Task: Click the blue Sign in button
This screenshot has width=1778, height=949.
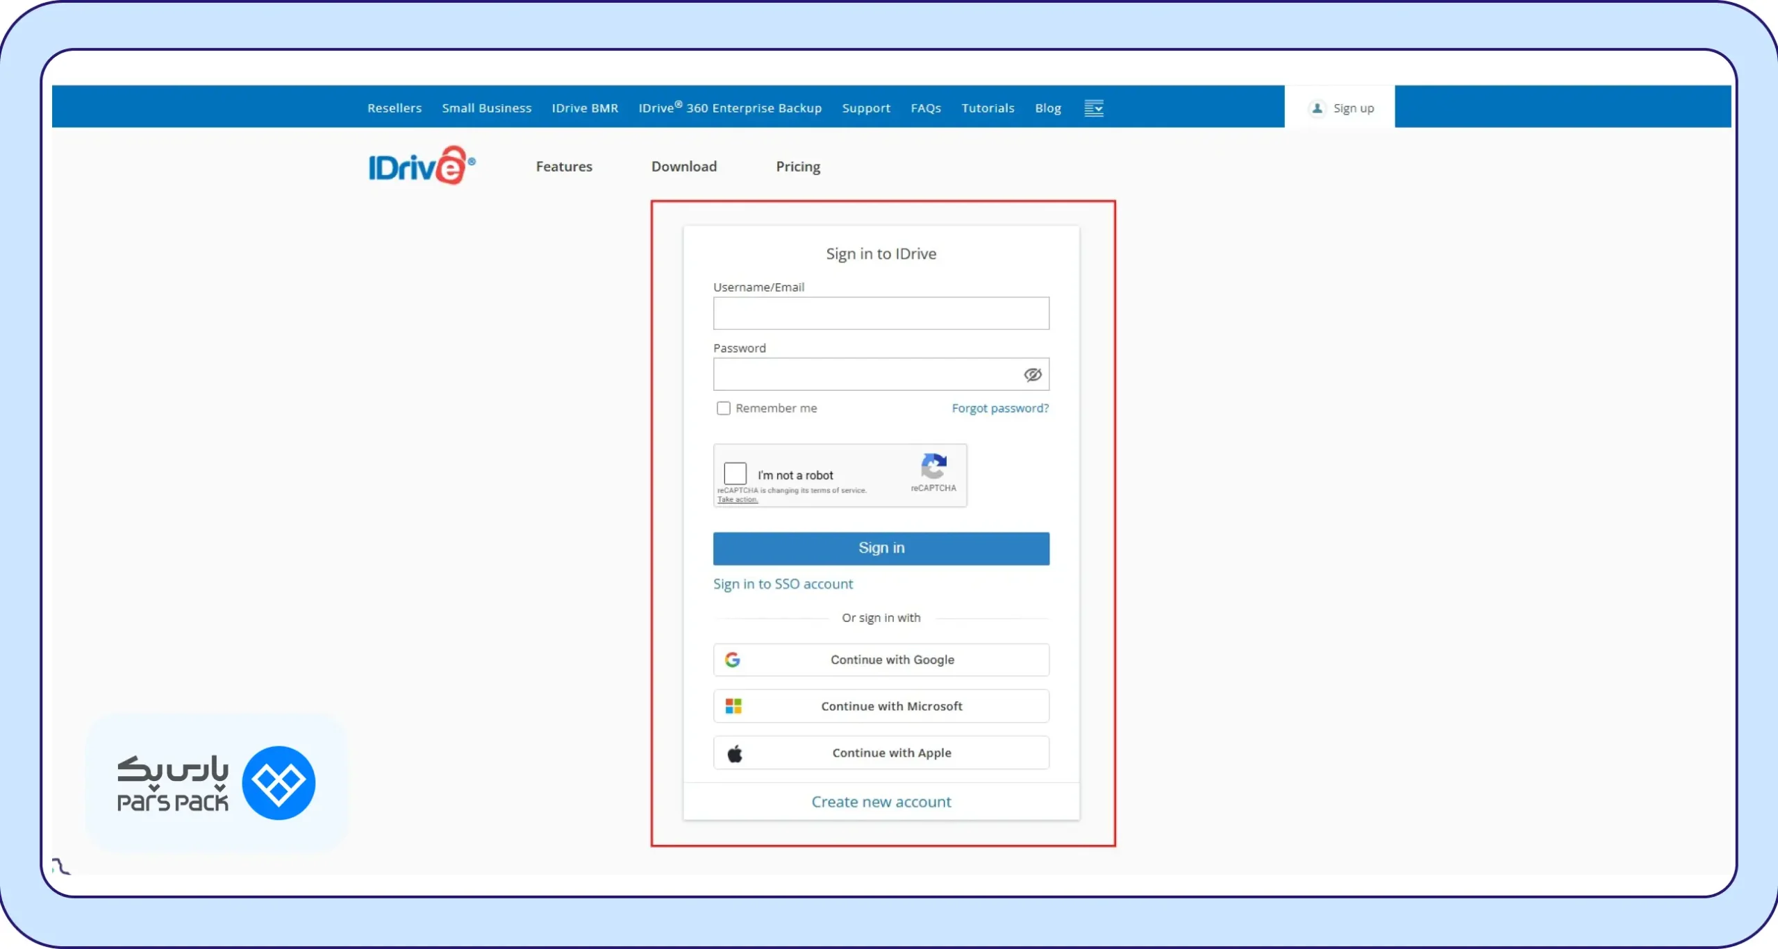Action: pyautogui.click(x=881, y=548)
